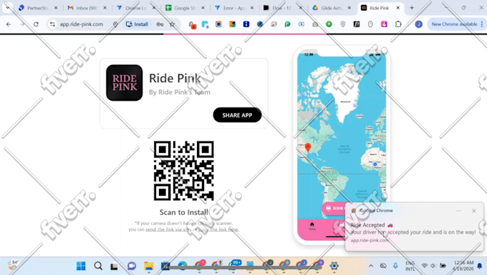487x275 pixels.
Task: Click the pink BOOK button in preview
Action: pos(334,208)
